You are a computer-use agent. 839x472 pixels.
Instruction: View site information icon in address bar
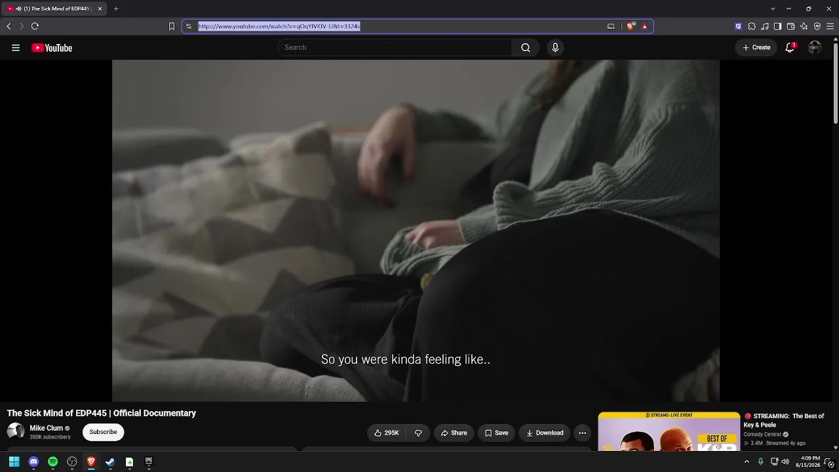coord(189,26)
